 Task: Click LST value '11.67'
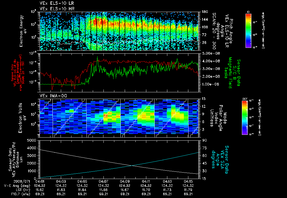click(125, 190)
